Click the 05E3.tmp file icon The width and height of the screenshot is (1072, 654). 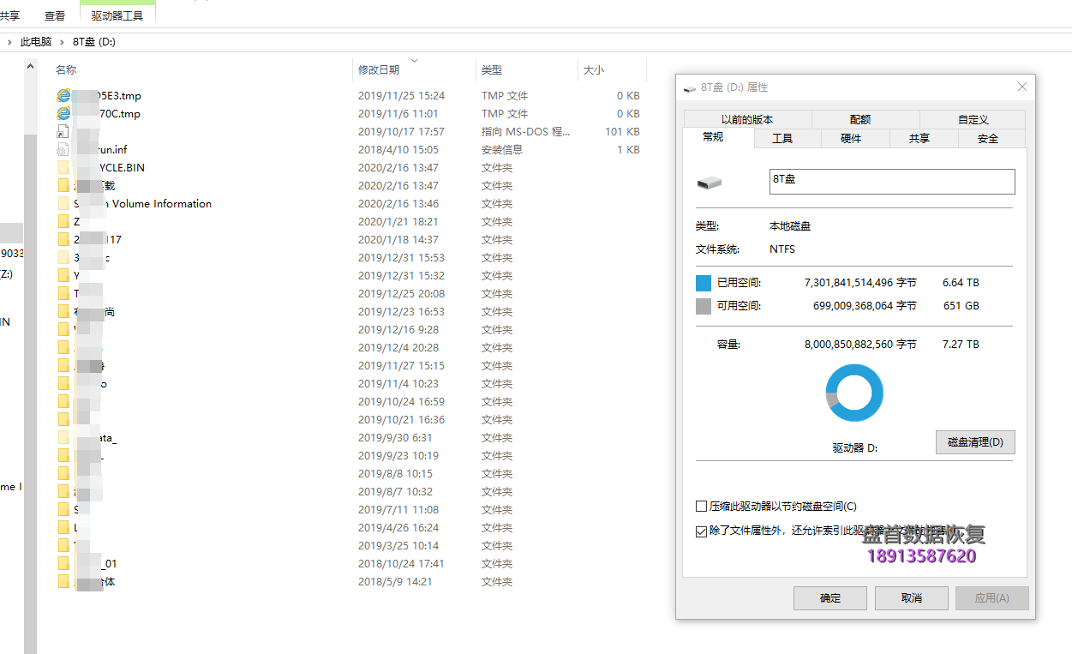coord(63,95)
